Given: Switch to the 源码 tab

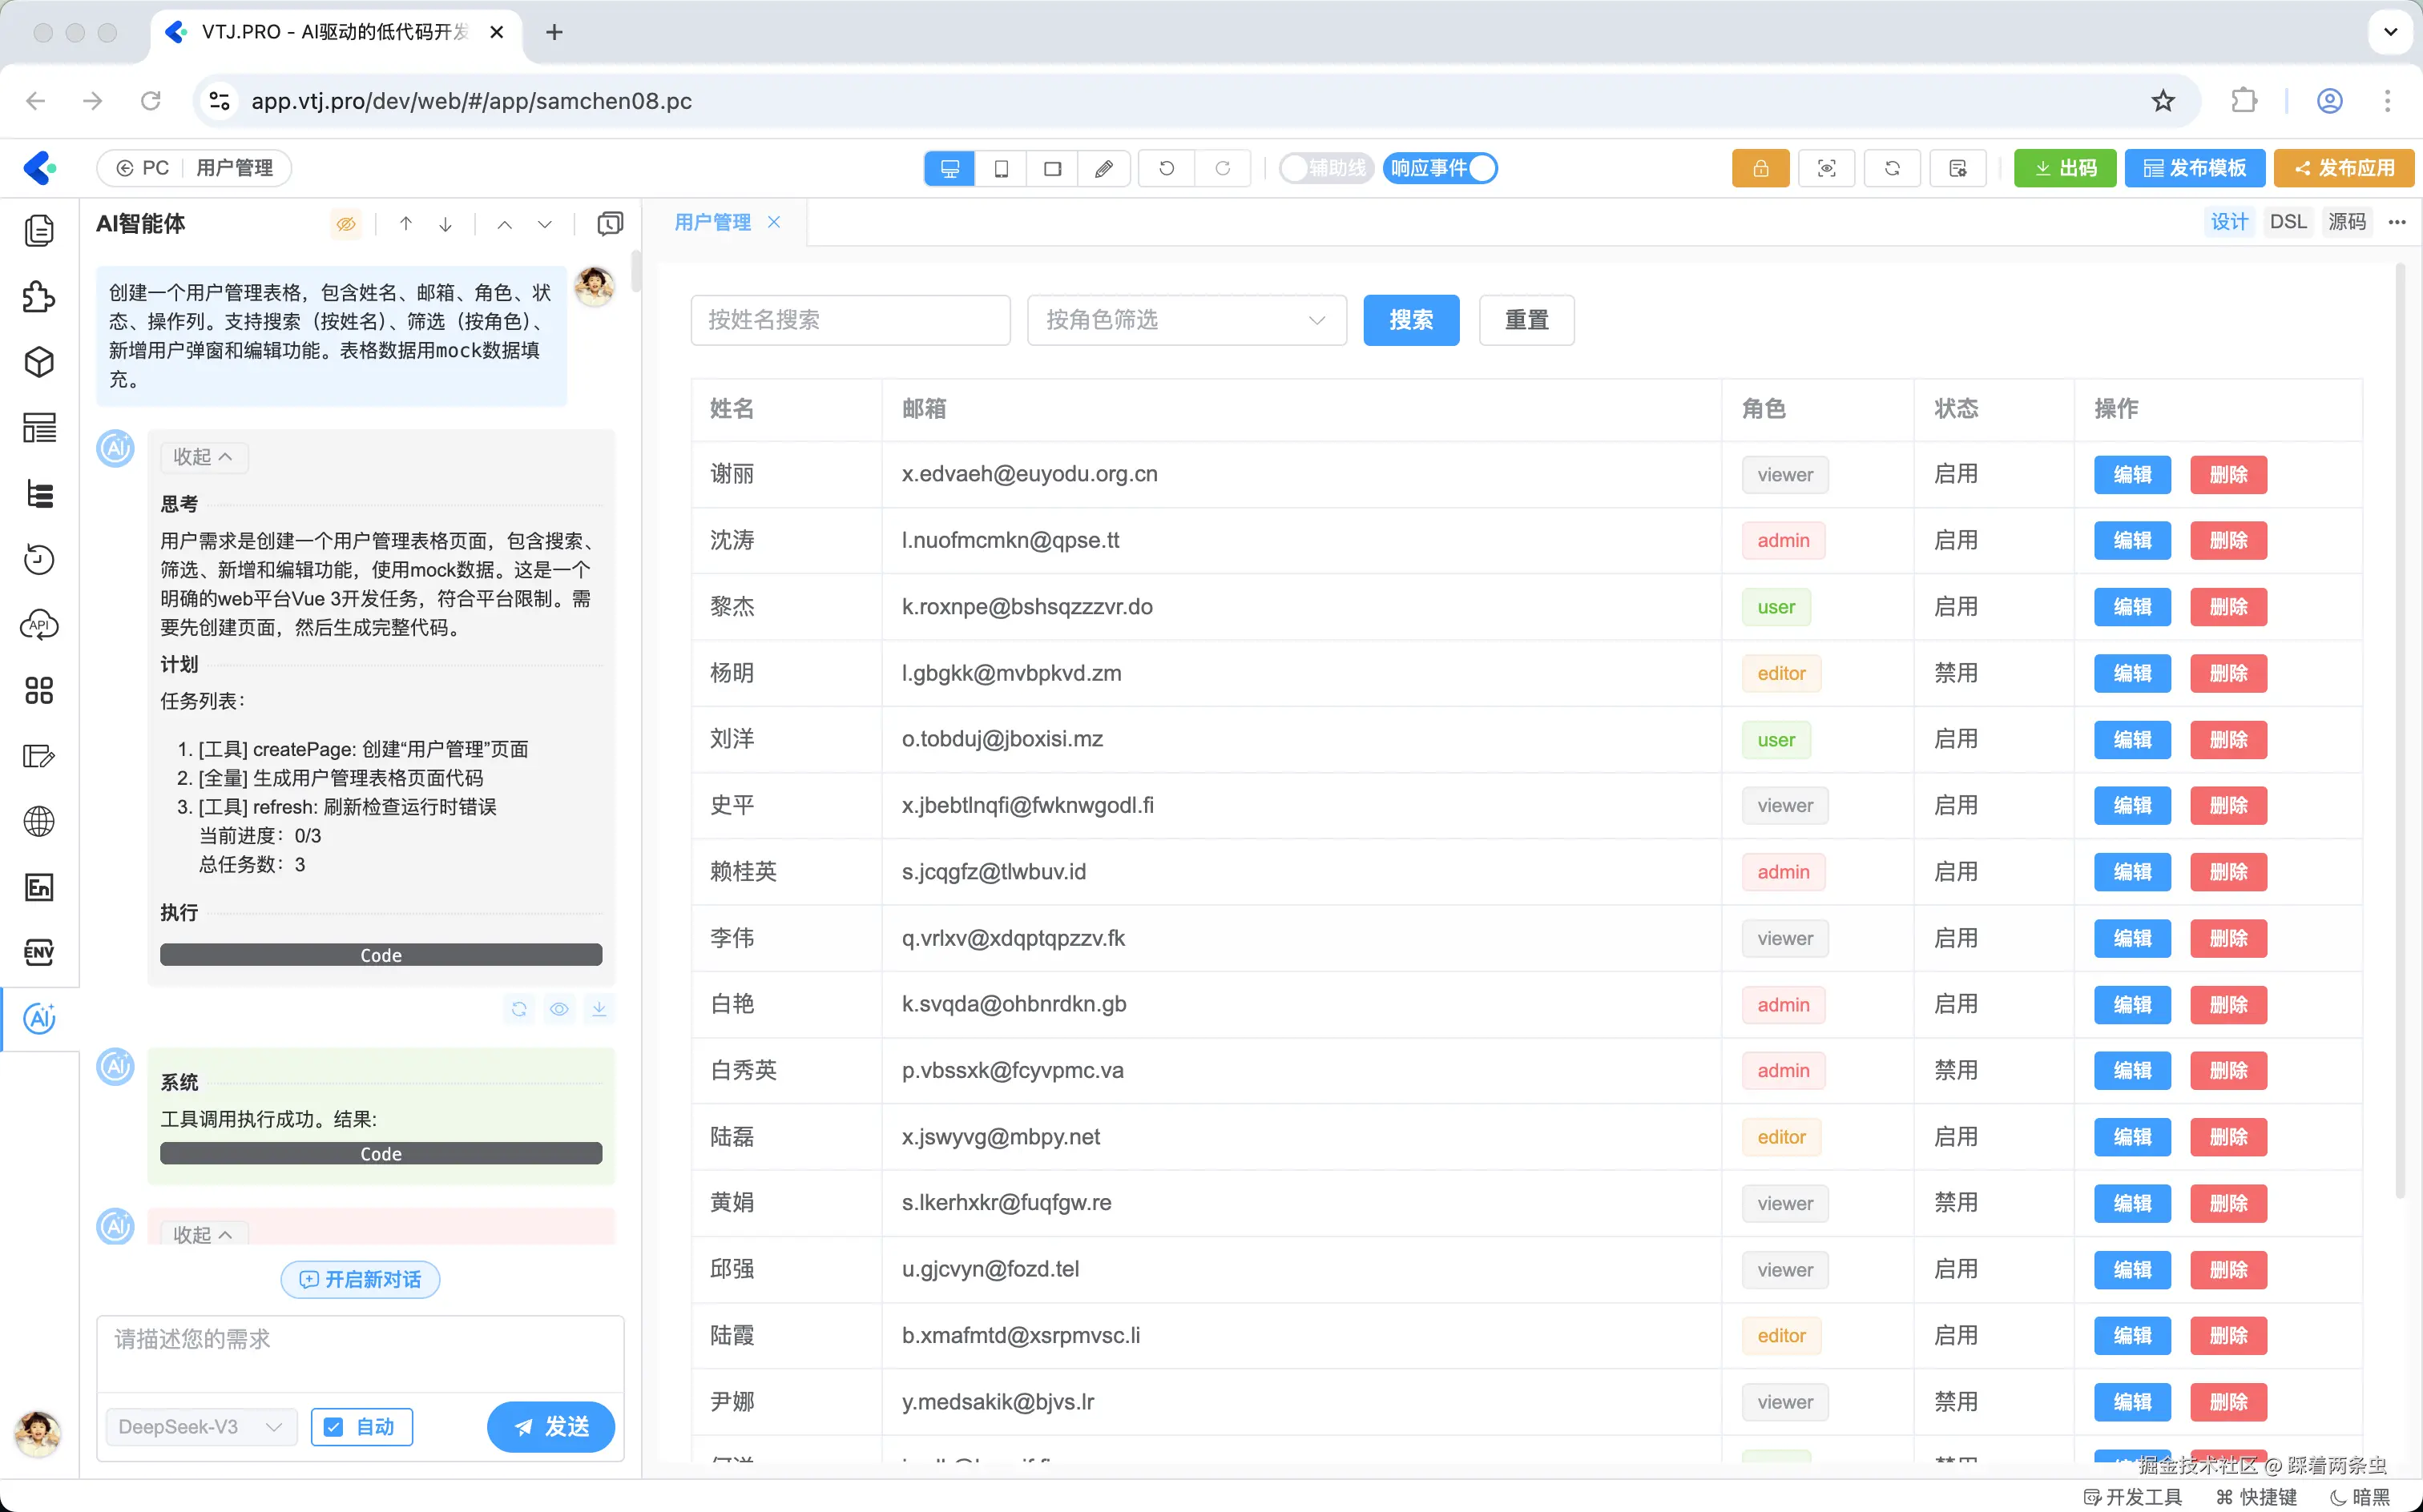Looking at the screenshot, I should click(x=2346, y=222).
